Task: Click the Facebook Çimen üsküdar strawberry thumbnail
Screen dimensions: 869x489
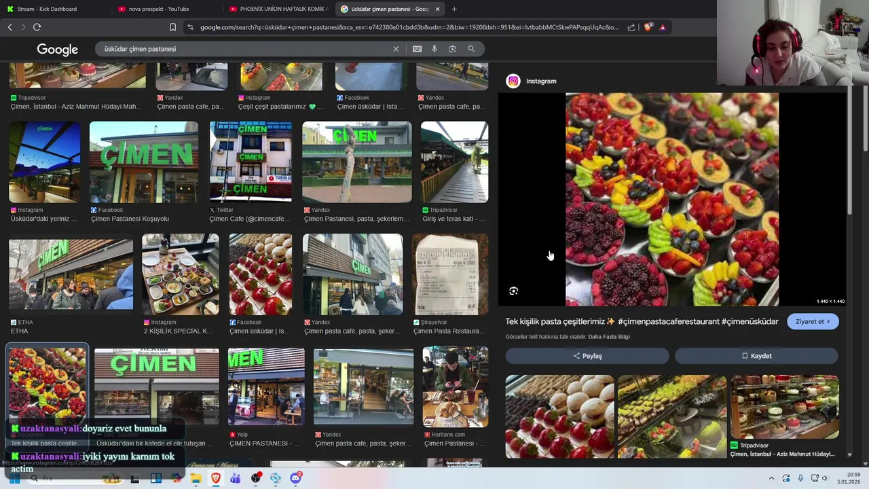Action: point(260,274)
